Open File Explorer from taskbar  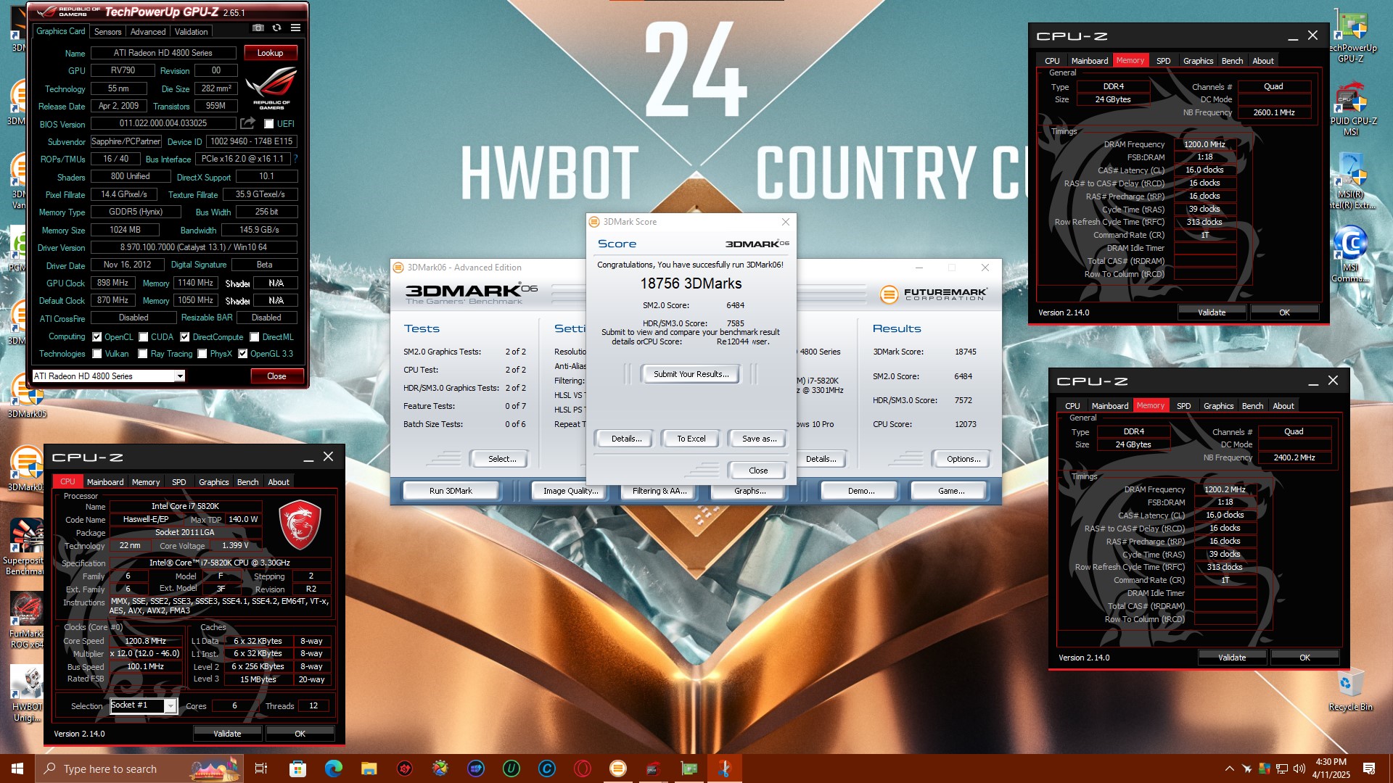point(369,768)
